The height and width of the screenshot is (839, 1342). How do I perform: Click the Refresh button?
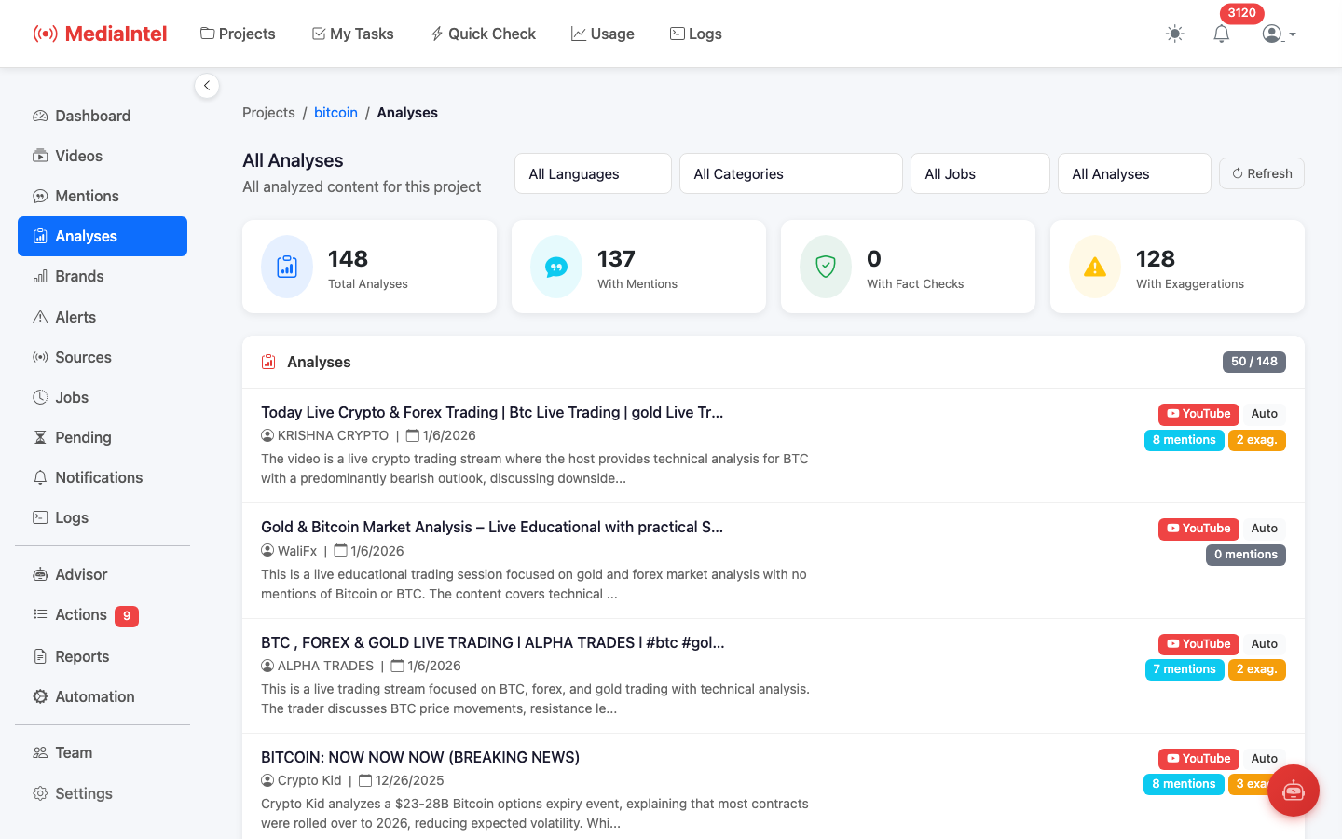click(1261, 173)
